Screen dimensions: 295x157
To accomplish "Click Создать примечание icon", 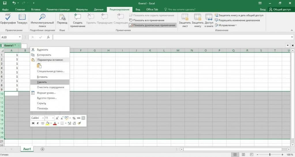I will [x=78, y=20].
